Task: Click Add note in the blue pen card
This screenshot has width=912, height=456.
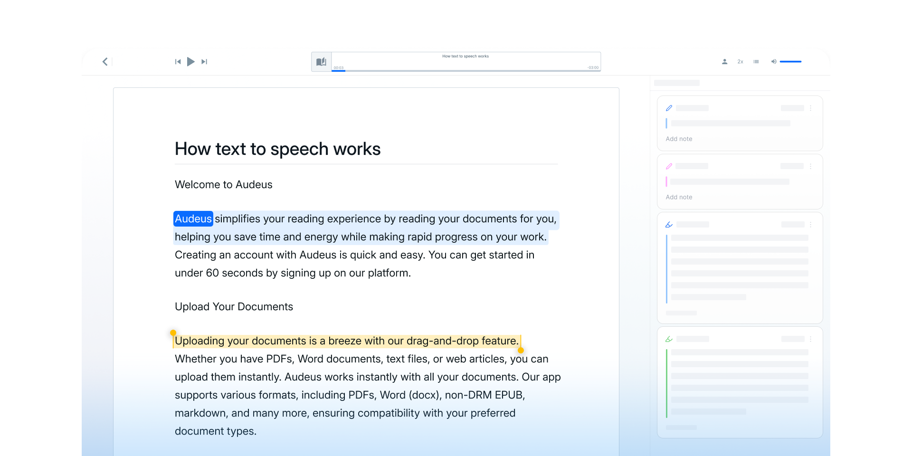Action: 679,139
